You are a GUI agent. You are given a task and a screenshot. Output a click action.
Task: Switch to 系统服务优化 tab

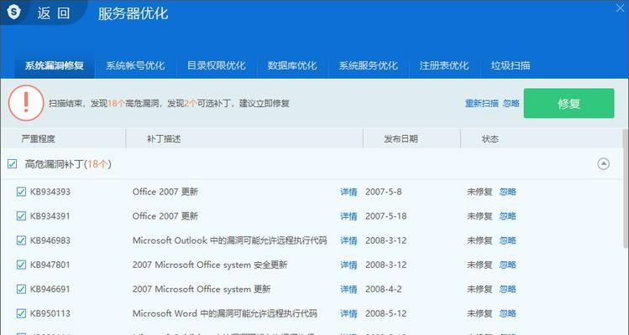point(368,65)
